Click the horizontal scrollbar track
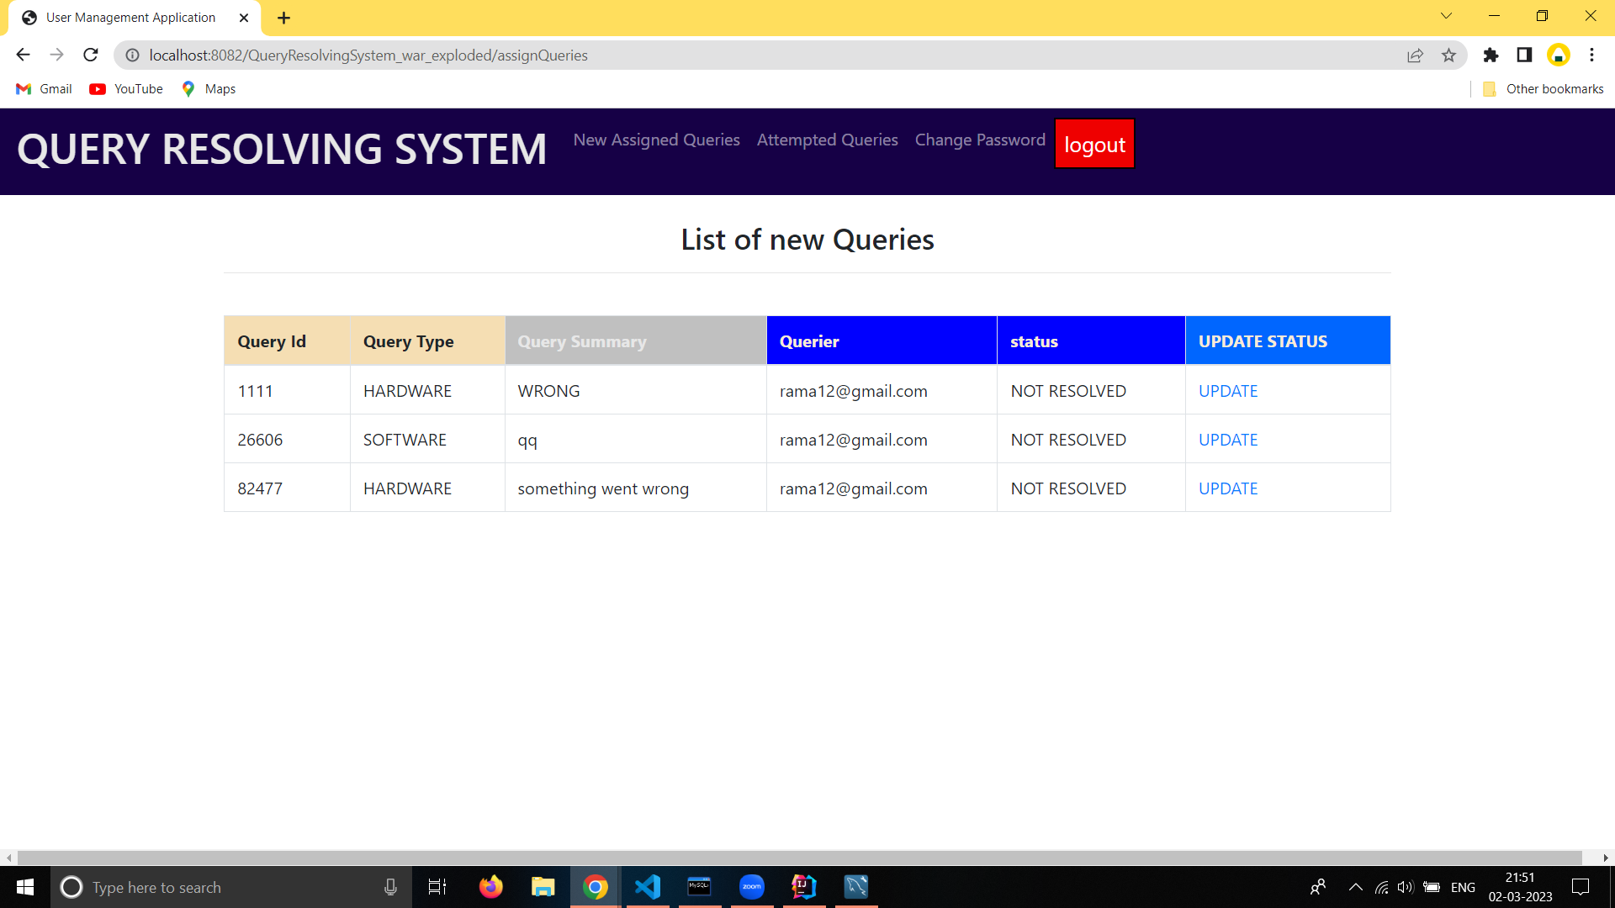The width and height of the screenshot is (1615, 908). (799, 858)
